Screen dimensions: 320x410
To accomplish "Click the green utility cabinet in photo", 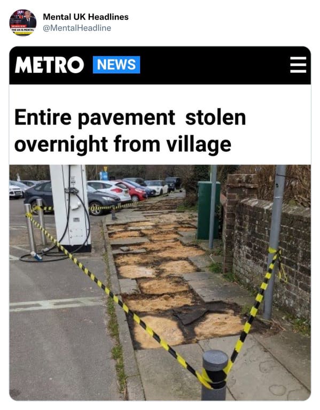I will (209, 210).
